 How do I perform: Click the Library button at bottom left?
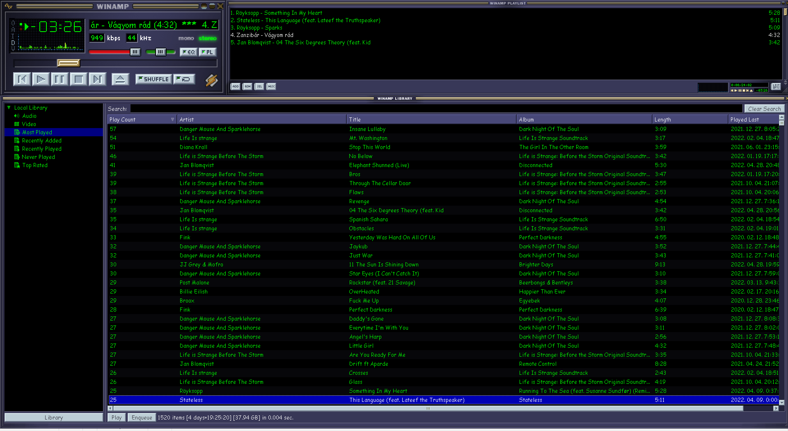point(54,418)
